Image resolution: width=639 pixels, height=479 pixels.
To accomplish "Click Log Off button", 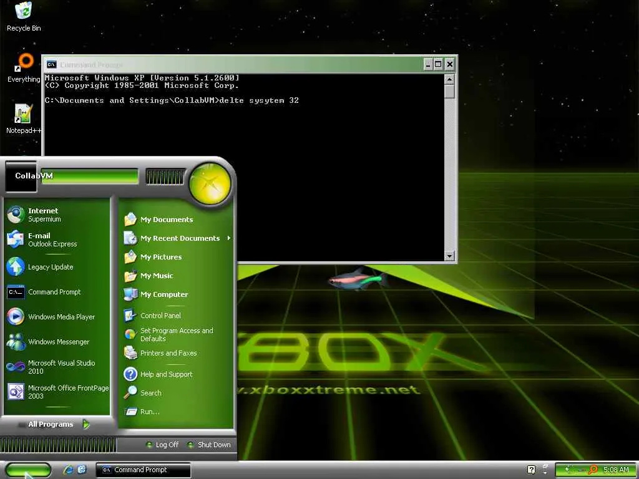I will pyautogui.click(x=162, y=445).
